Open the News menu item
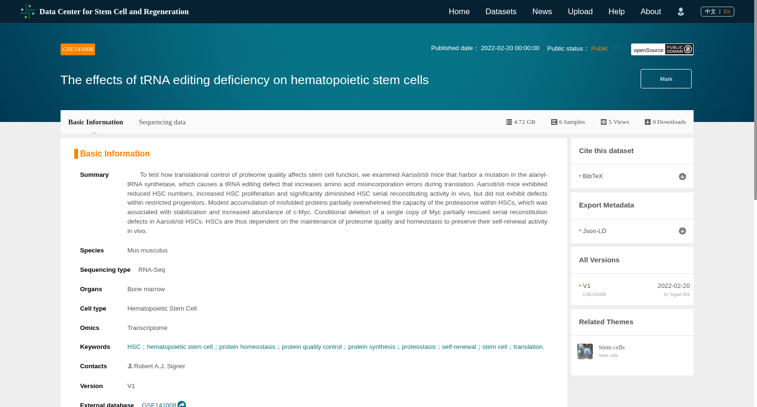Screen dimensions: 757x407 click(542, 11)
